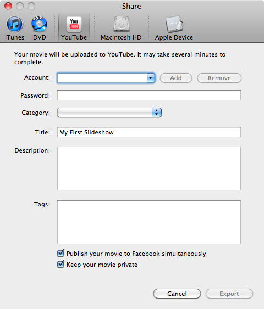The image size is (264, 309).
Task: Uncheck Publish your movie to Facebook simultaneously
Action: (x=61, y=253)
